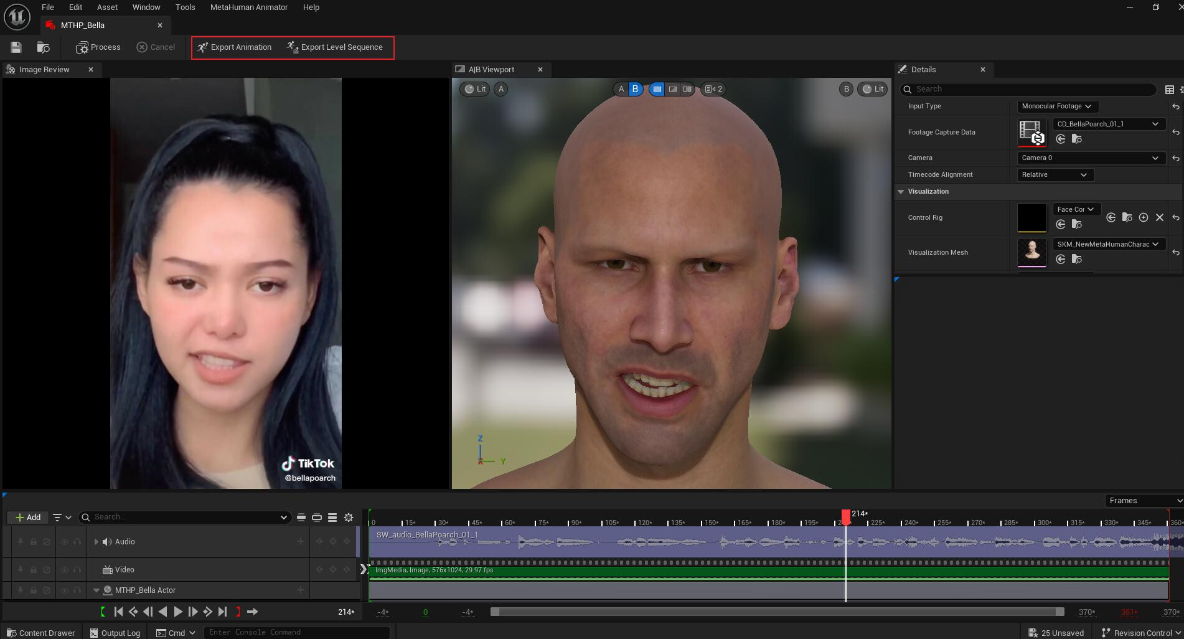
Task: Open the File menu
Action: click(48, 7)
